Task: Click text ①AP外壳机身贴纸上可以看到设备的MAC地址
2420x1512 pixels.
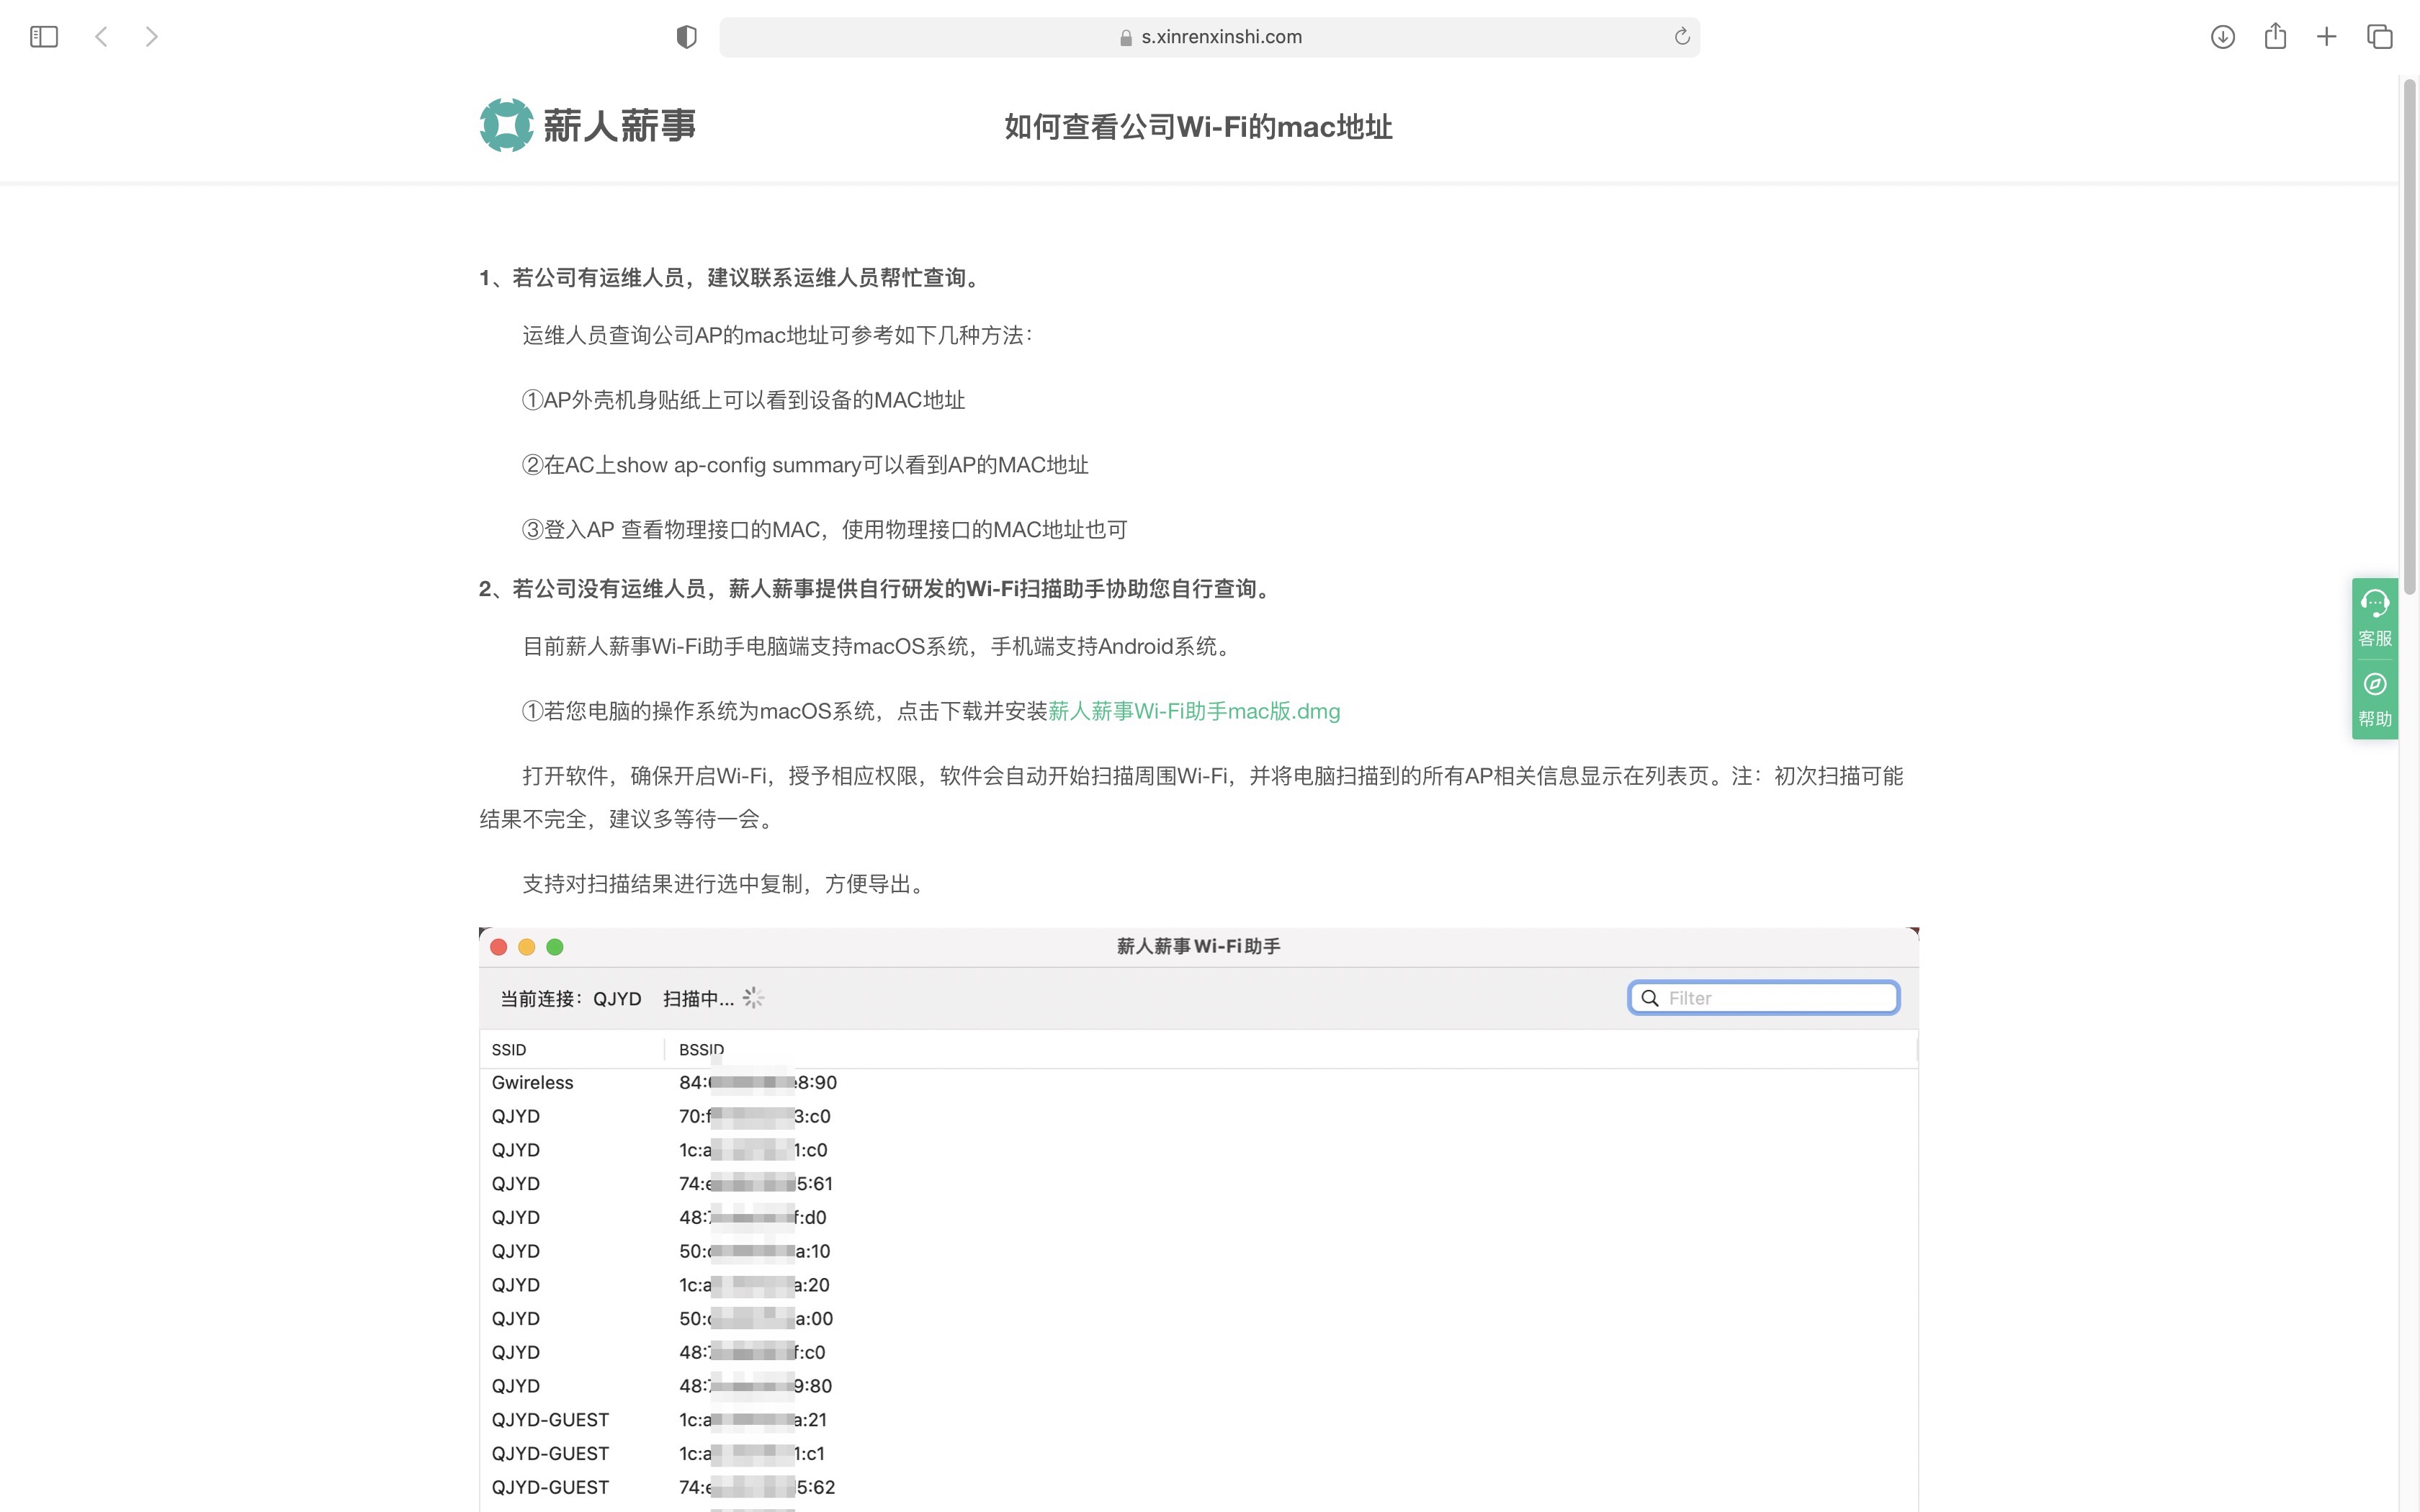Action: click(x=743, y=400)
